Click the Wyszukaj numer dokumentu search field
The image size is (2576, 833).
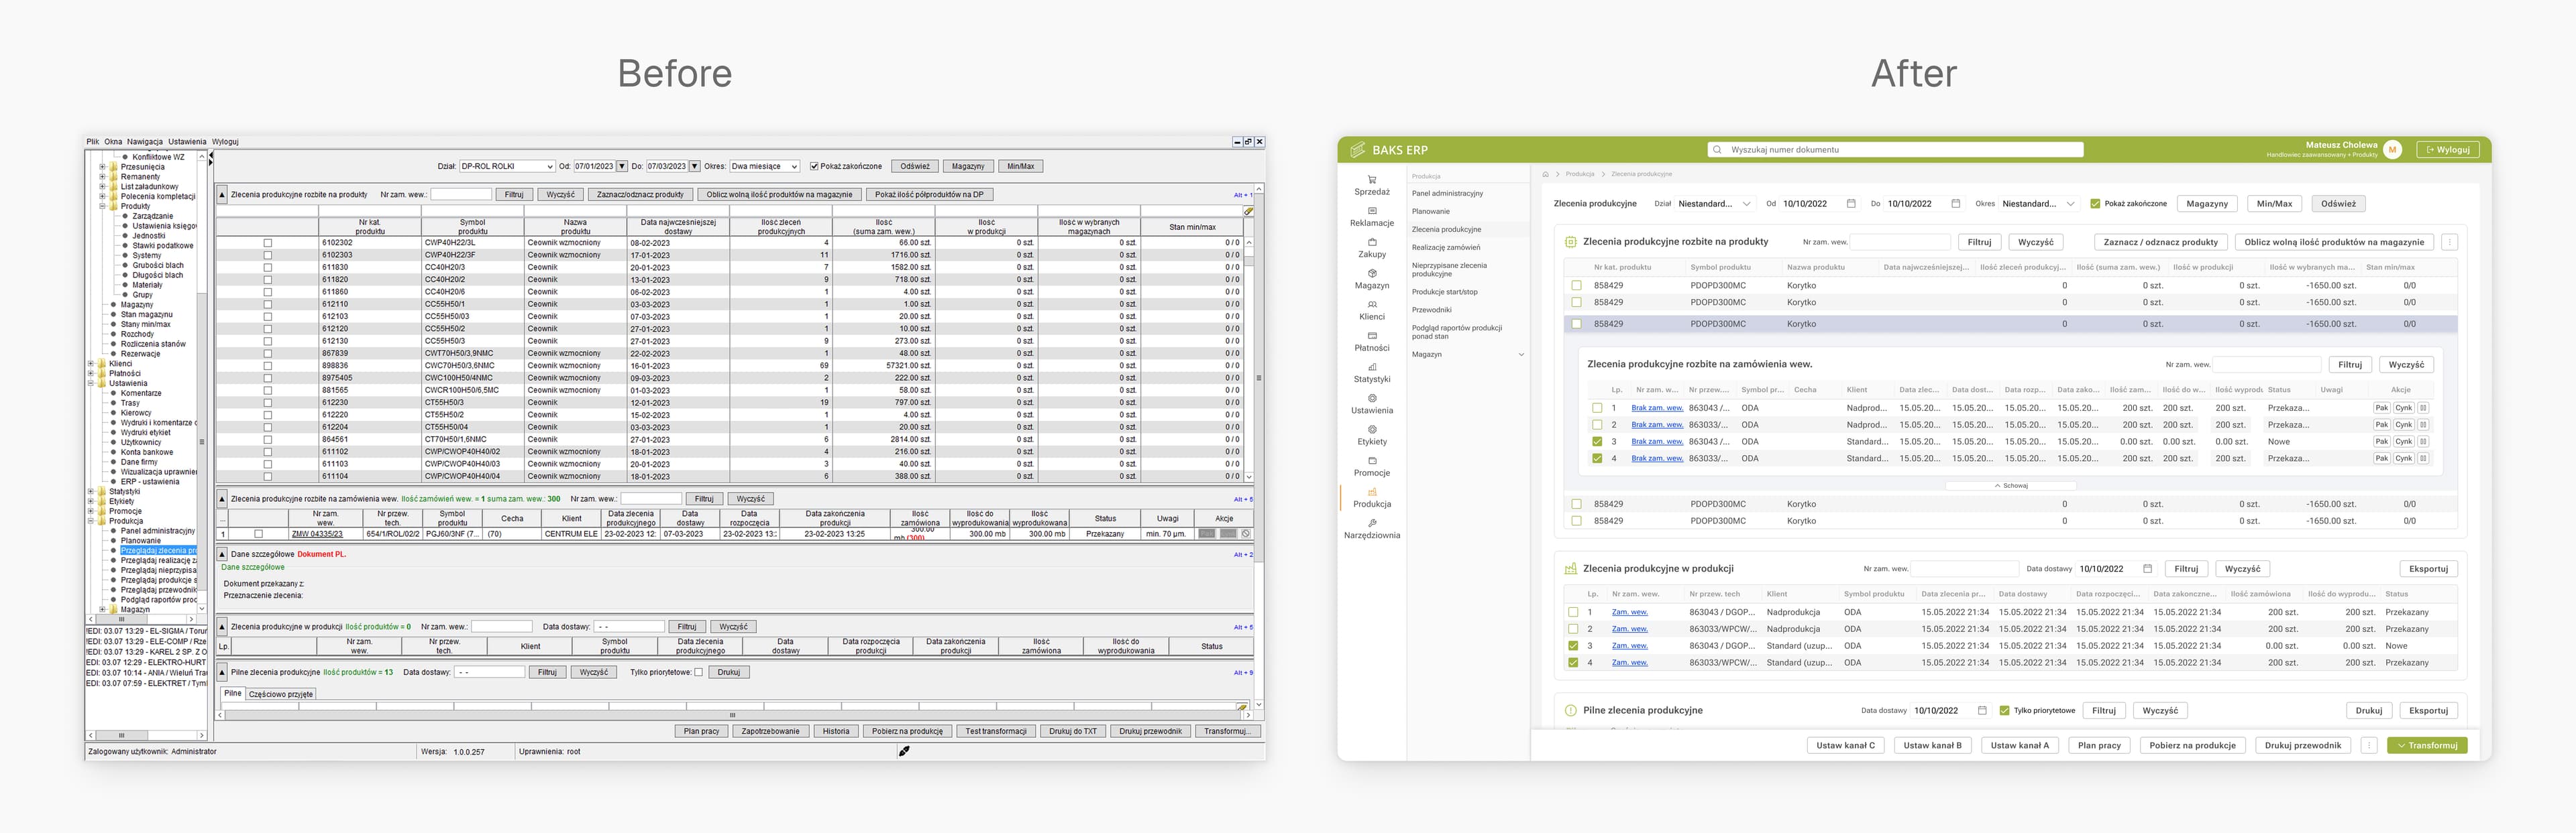pyautogui.click(x=1895, y=150)
